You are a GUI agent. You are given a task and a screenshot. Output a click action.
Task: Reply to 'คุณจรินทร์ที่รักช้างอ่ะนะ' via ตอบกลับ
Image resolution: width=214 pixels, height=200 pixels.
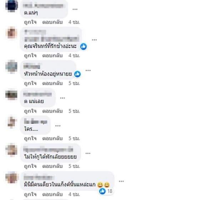(52, 56)
